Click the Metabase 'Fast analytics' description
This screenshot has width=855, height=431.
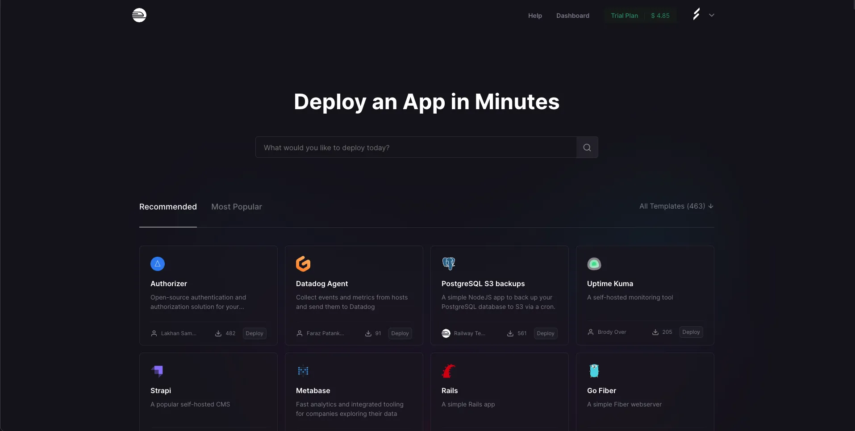click(x=350, y=409)
